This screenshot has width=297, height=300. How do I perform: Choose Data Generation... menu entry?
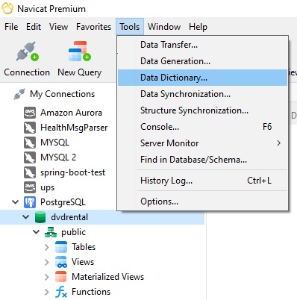pos(202,61)
